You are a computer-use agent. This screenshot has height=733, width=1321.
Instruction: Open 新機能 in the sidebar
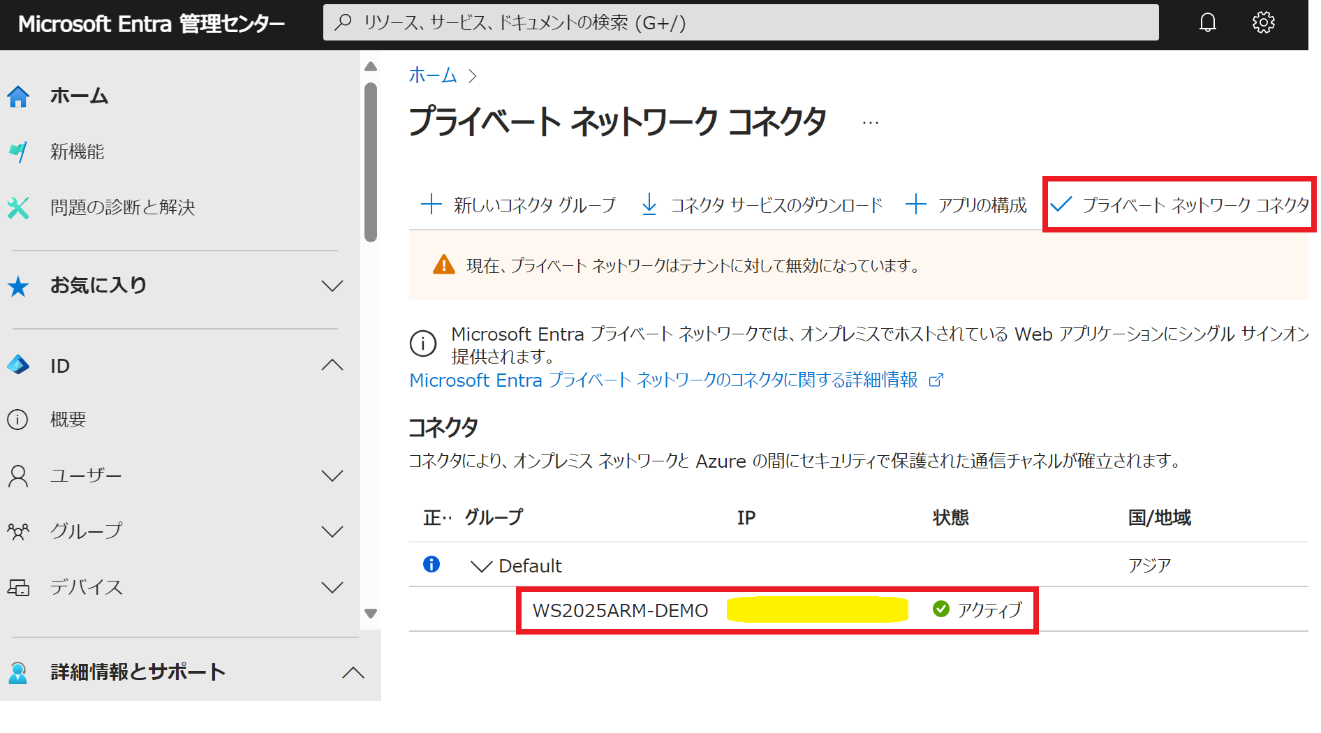78,151
